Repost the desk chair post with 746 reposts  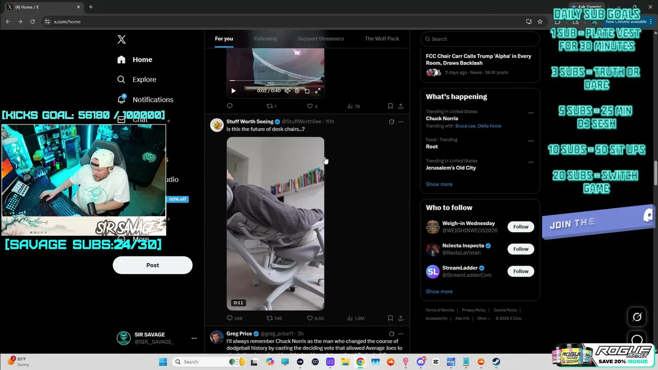274,318
